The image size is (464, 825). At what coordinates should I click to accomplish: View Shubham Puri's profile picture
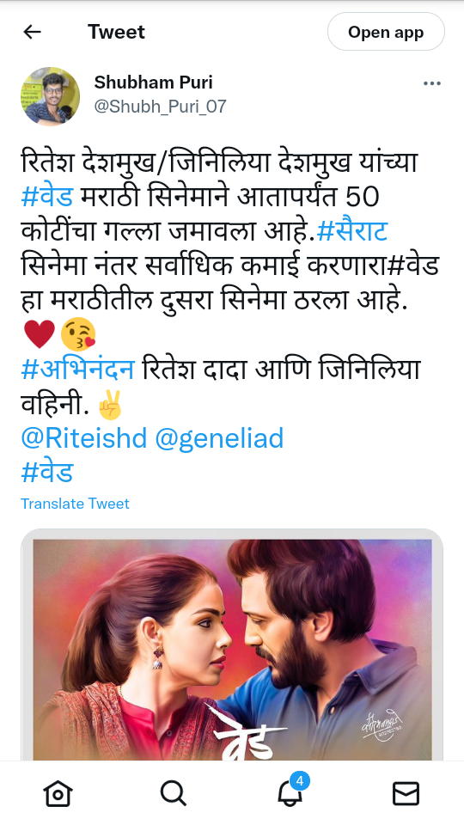pyautogui.click(x=51, y=96)
